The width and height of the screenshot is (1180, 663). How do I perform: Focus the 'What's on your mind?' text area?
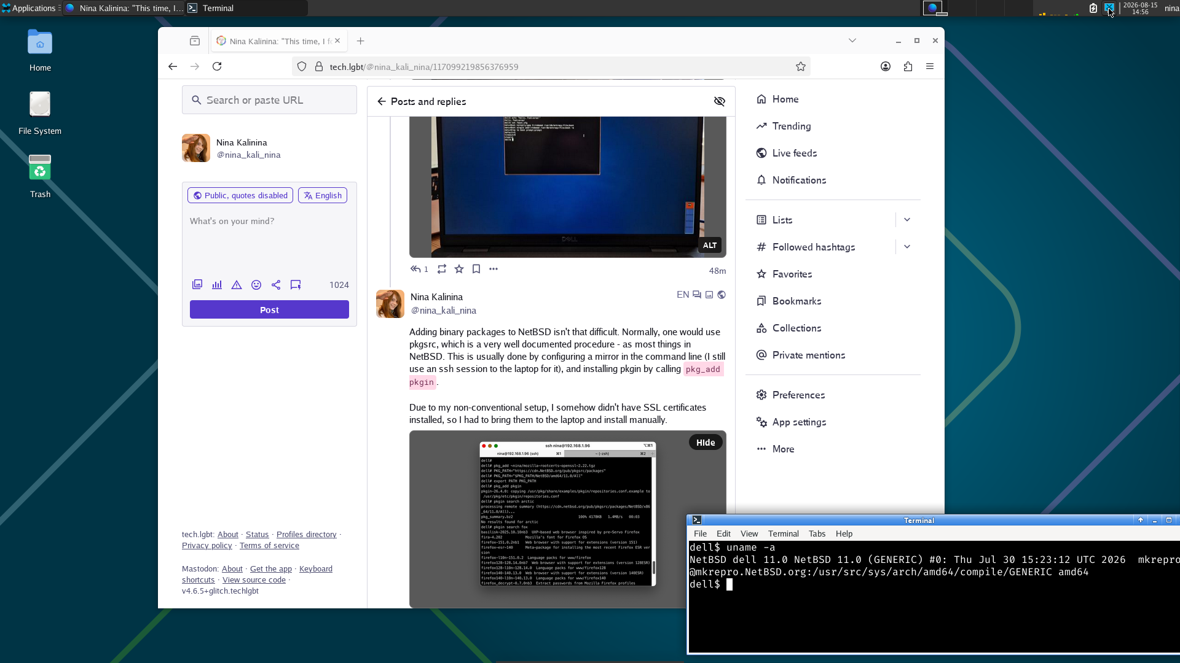(x=269, y=241)
